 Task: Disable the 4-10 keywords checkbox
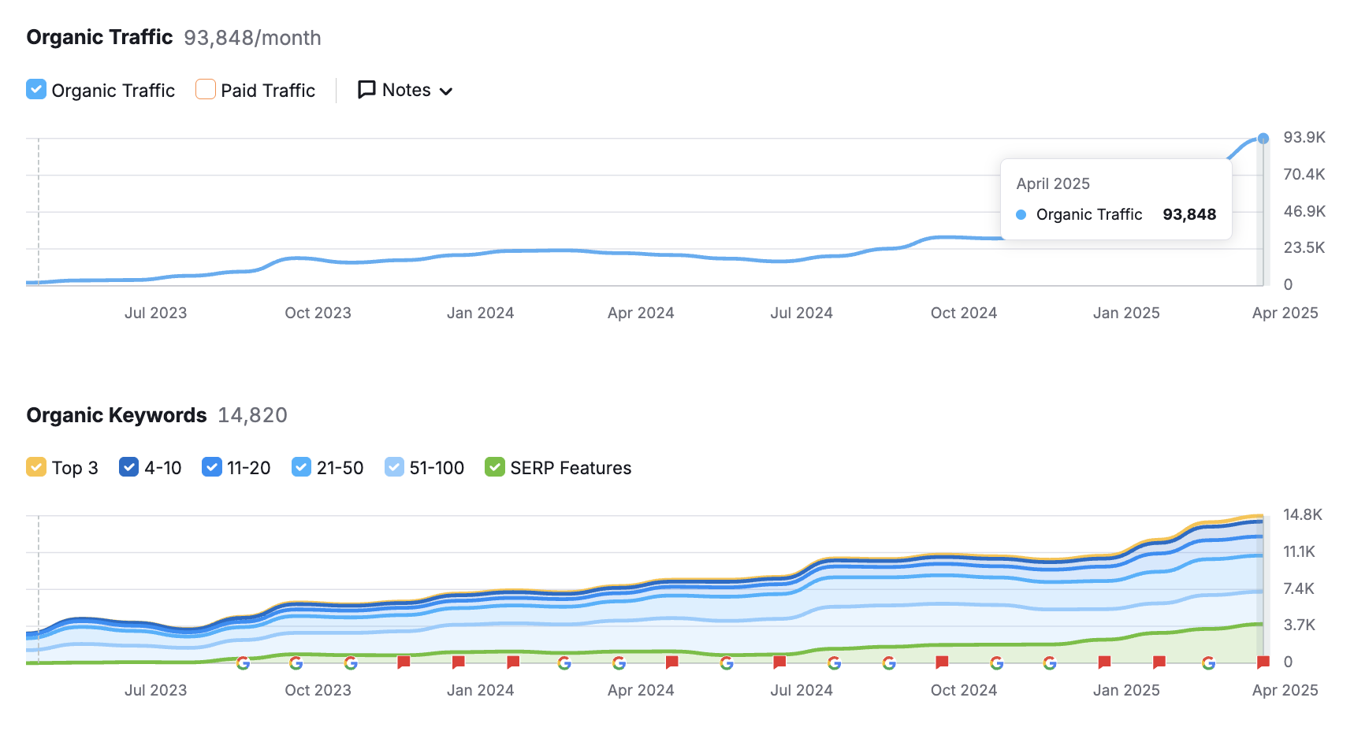[128, 467]
